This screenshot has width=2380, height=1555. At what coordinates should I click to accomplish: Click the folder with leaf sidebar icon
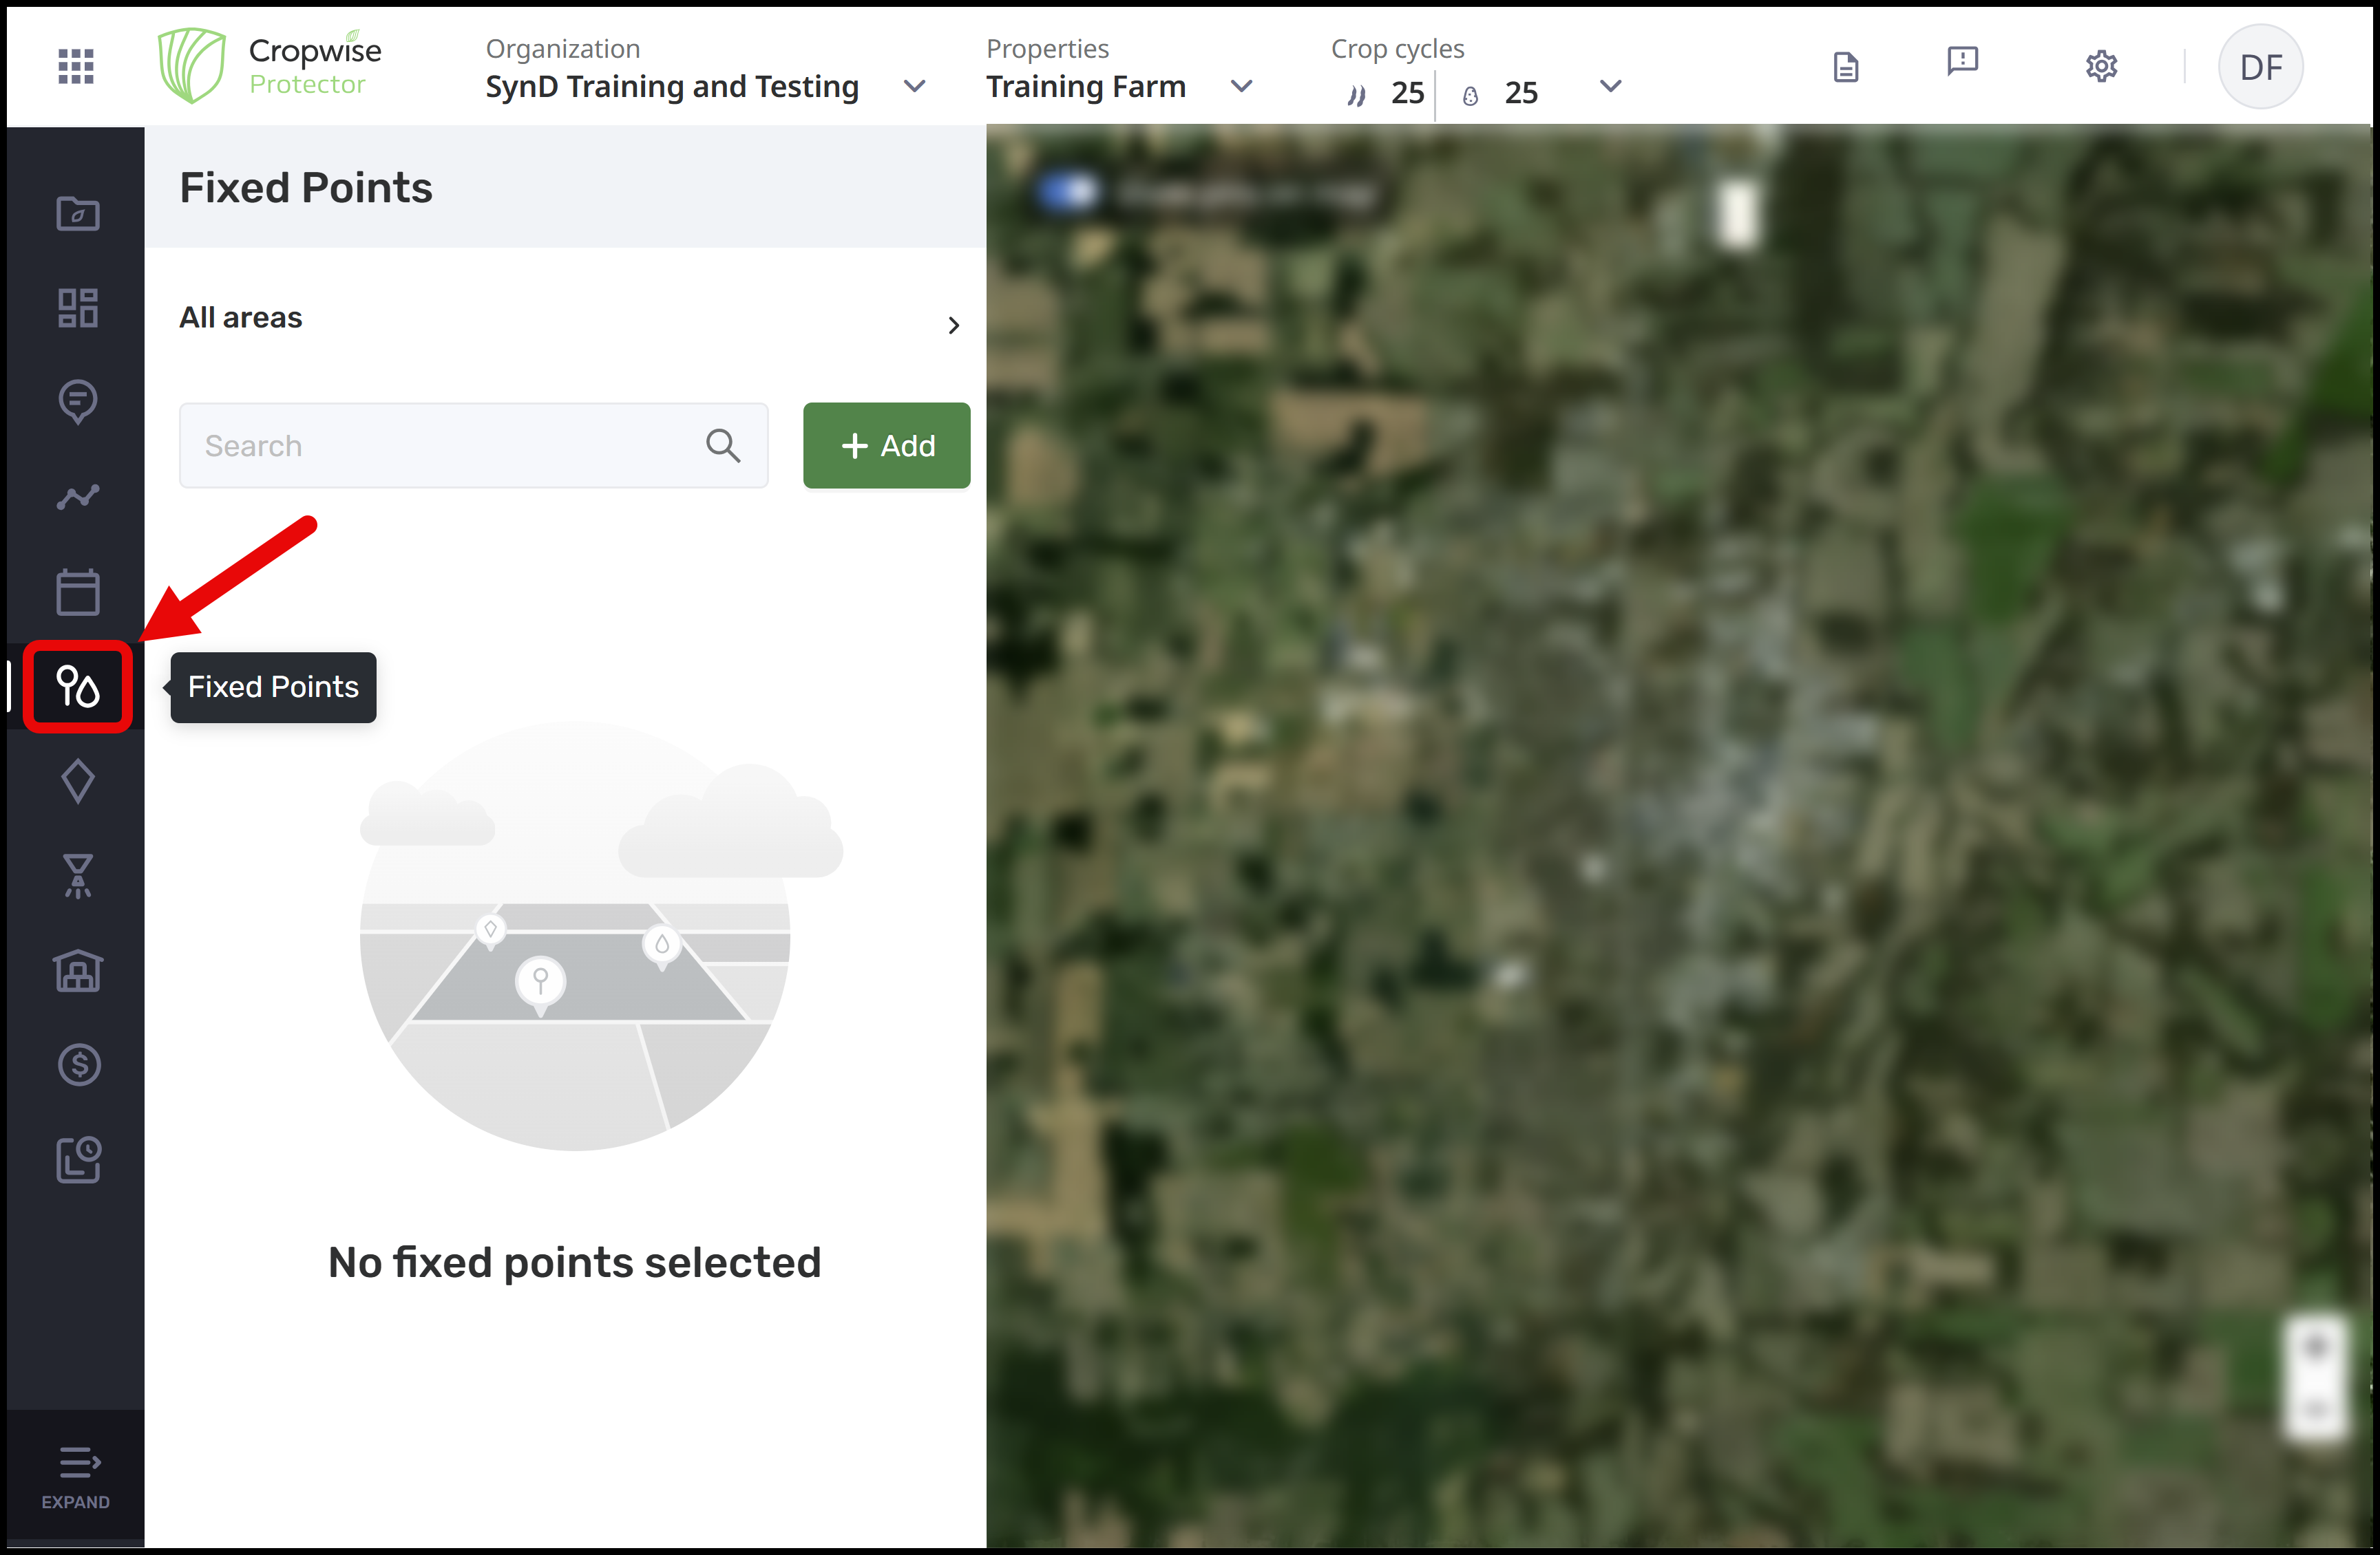point(78,213)
